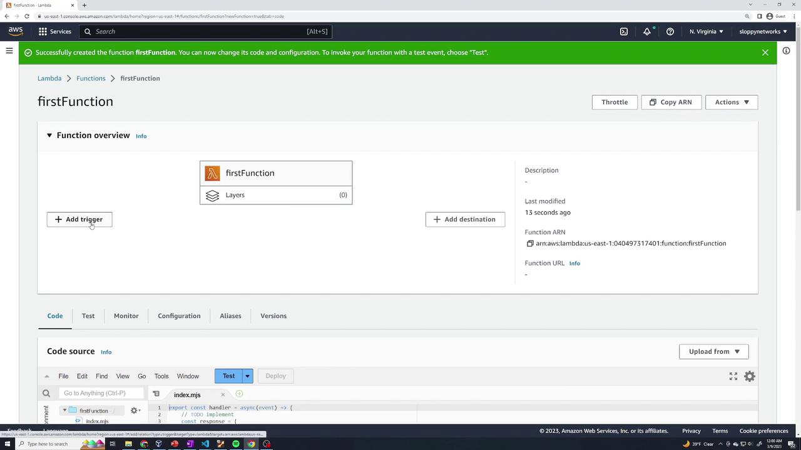Collapse the Function overview section
Image resolution: width=801 pixels, height=450 pixels.
point(49,136)
